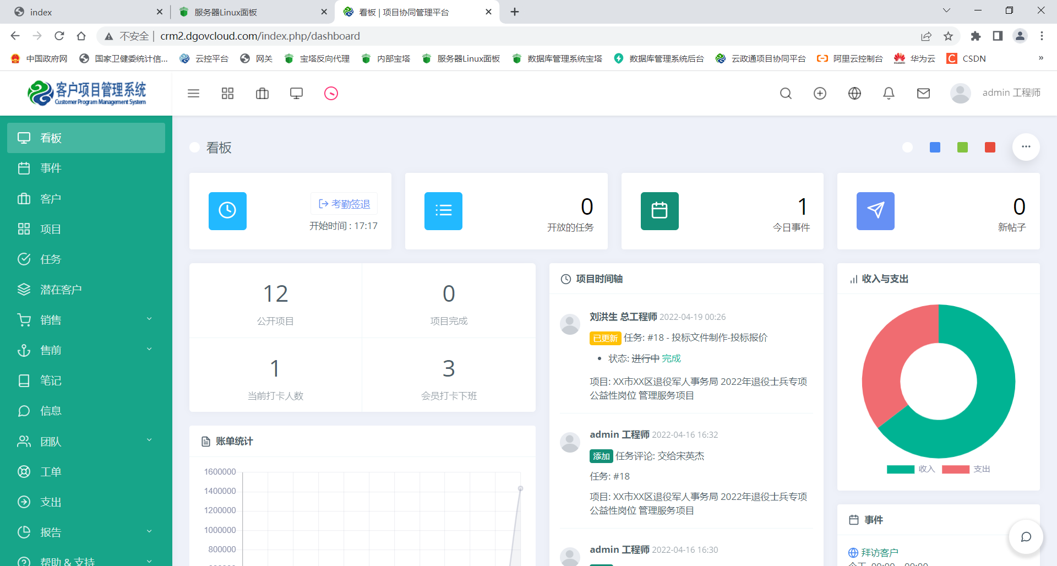The height and width of the screenshot is (566, 1057).
Task: Click the chat bubble floating button
Action: coord(1026,537)
